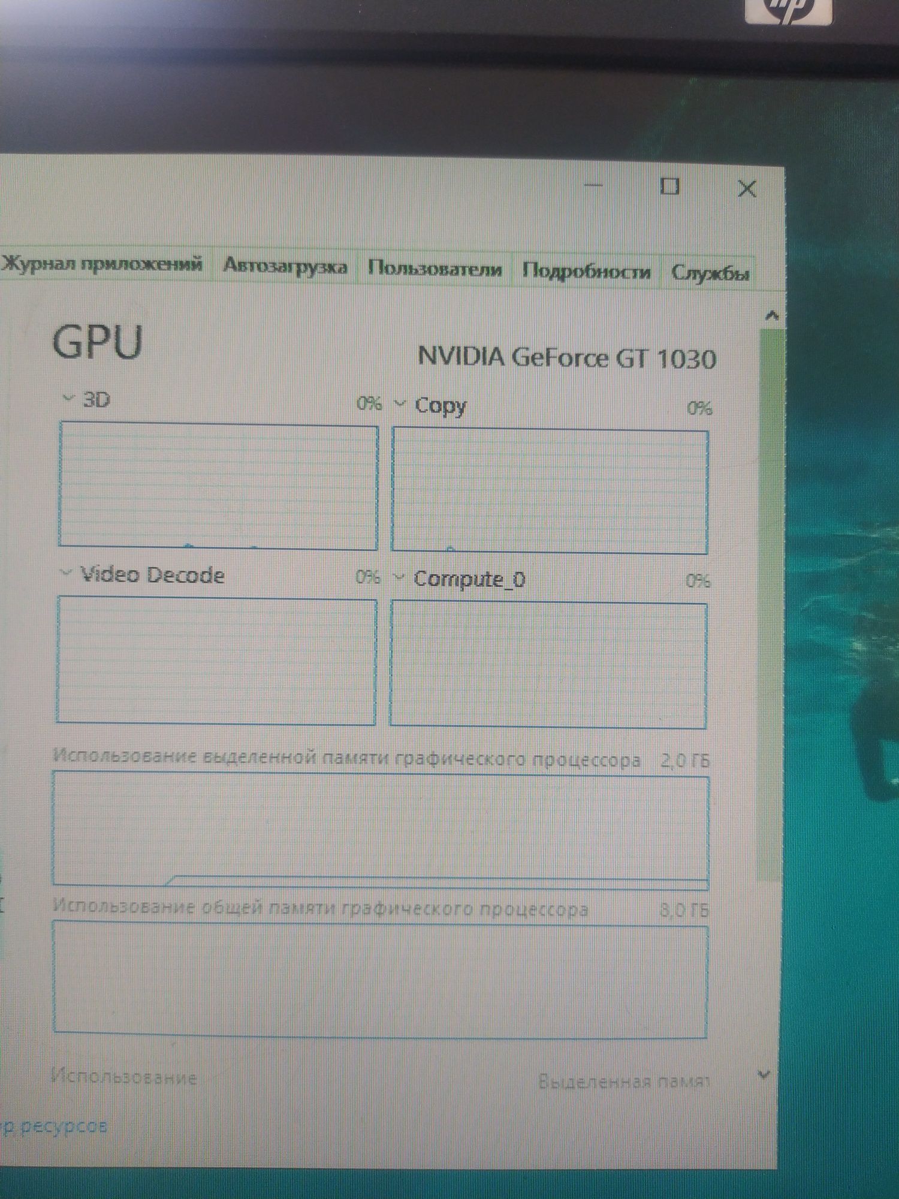Click the 8,0 ГБ shared memory value
The height and width of the screenshot is (1199, 899).
tap(684, 911)
